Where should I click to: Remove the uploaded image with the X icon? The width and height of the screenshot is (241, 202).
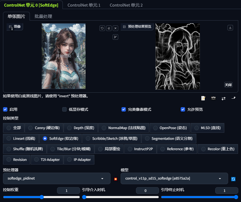[x=115, y=28]
